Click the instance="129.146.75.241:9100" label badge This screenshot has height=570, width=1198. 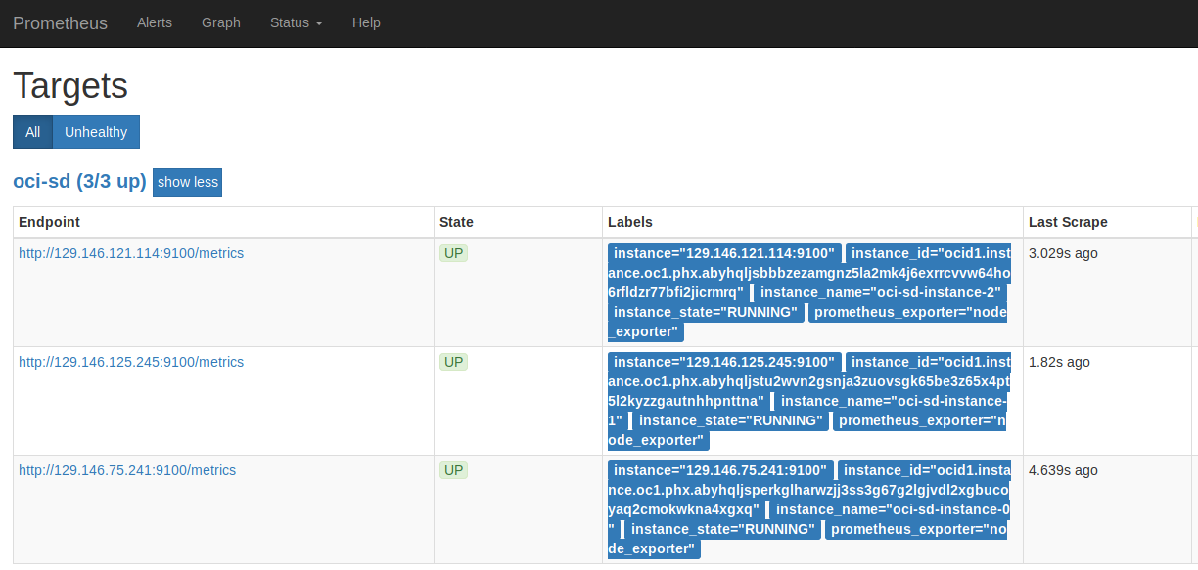point(719,470)
